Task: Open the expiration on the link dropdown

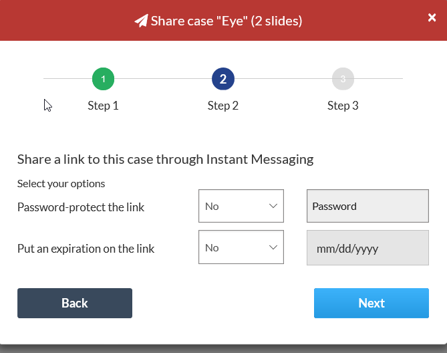Action: (241, 248)
